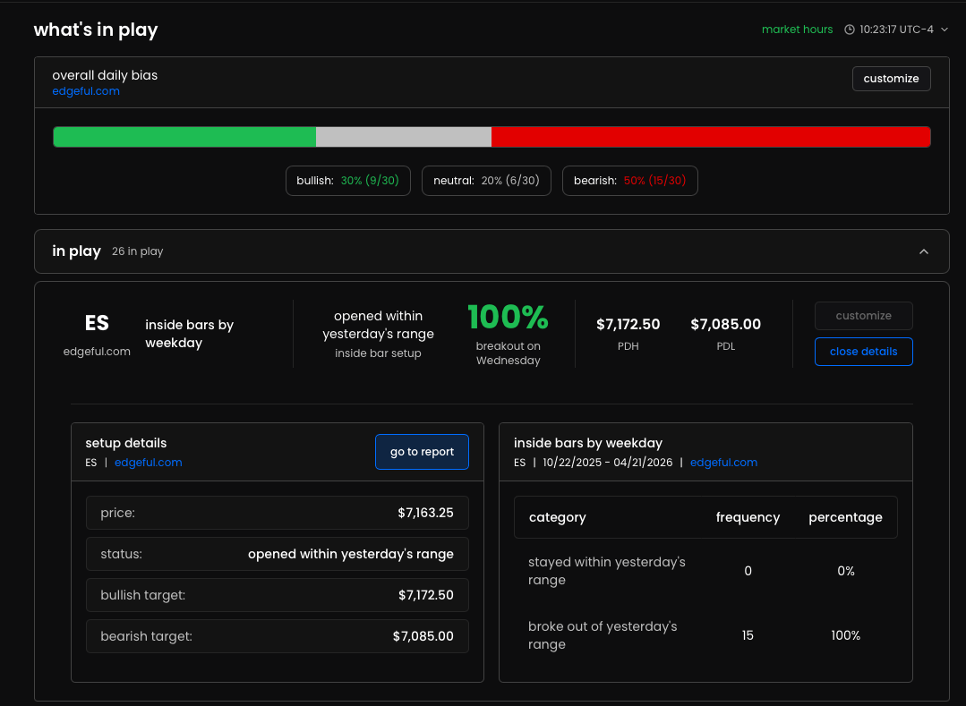
Task: Select the bullish 30% (9/30) pill
Action: [348, 181]
